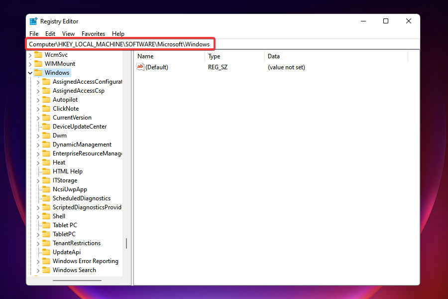Screen dimensions: 448x299
Task: Minimize the Registry Editor window
Action: (x=363, y=21)
